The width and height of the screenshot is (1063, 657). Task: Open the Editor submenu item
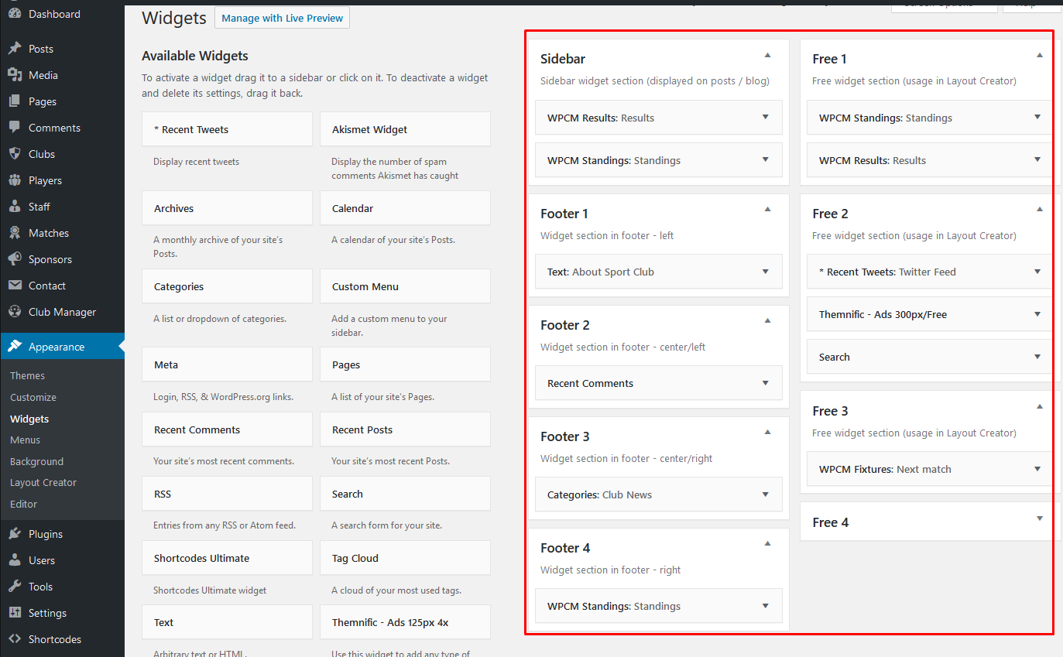pyautogui.click(x=24, y=504)
